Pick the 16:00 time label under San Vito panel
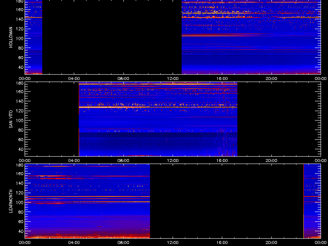 [x=222, y=161]
